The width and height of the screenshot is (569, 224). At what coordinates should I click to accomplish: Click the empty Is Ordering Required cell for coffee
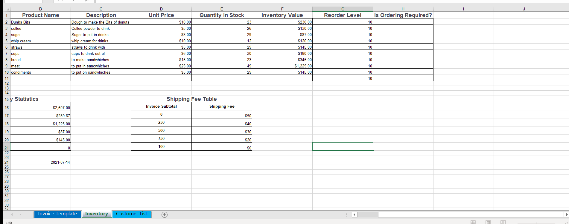tap(403, 28)
